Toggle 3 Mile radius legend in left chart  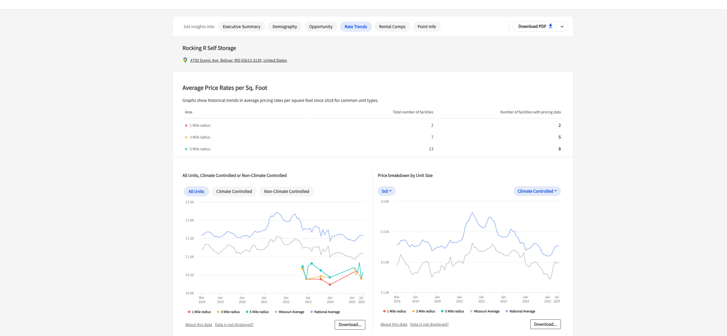click(x=228, y=312)
